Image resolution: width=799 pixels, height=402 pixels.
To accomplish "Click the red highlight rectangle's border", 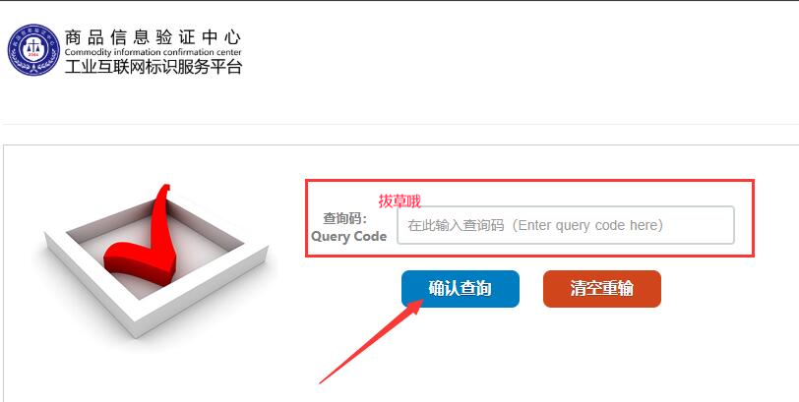I will pyautogui.click(x=529, y=180).
